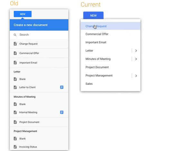
Task: Click blue template icon beside Letter to Client
Action: click(62, 87)
